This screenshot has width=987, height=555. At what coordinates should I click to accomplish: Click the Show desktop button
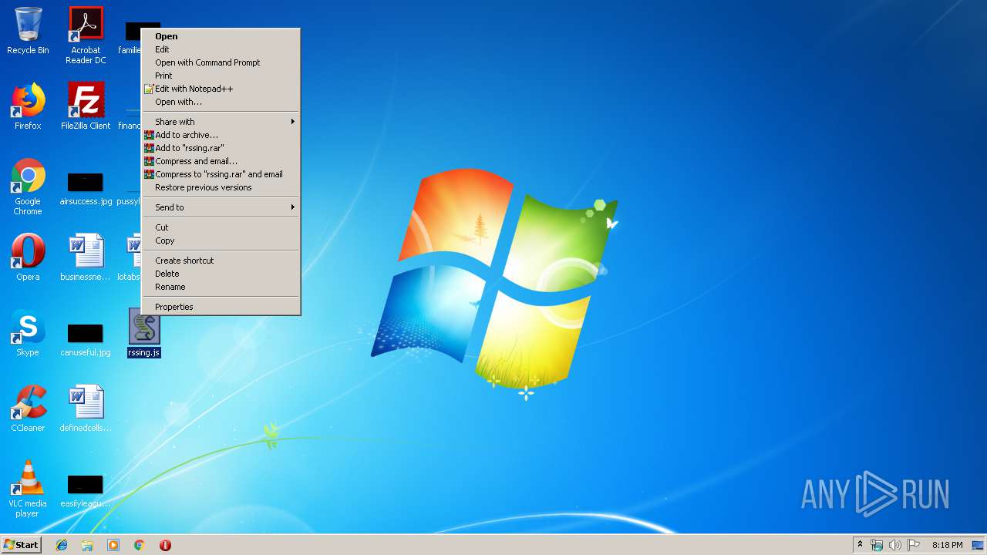(978, 545)
